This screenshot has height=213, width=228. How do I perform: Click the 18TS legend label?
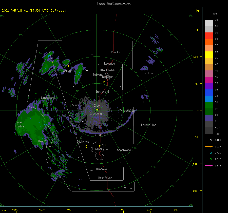[218, 166]
